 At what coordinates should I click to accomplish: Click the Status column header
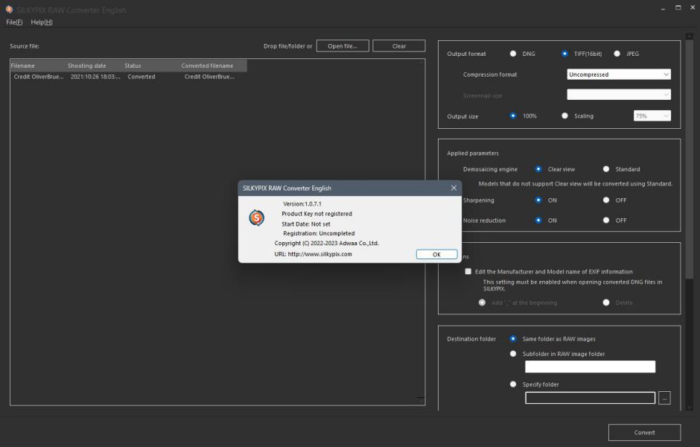[152, 66]
